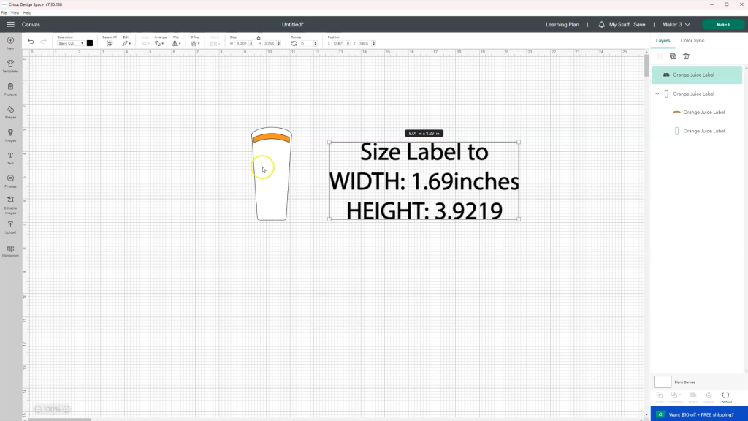Screen dimensions: 748x421
Task: Click the $10 off free shipping banner
Action: tap(699, 414)
